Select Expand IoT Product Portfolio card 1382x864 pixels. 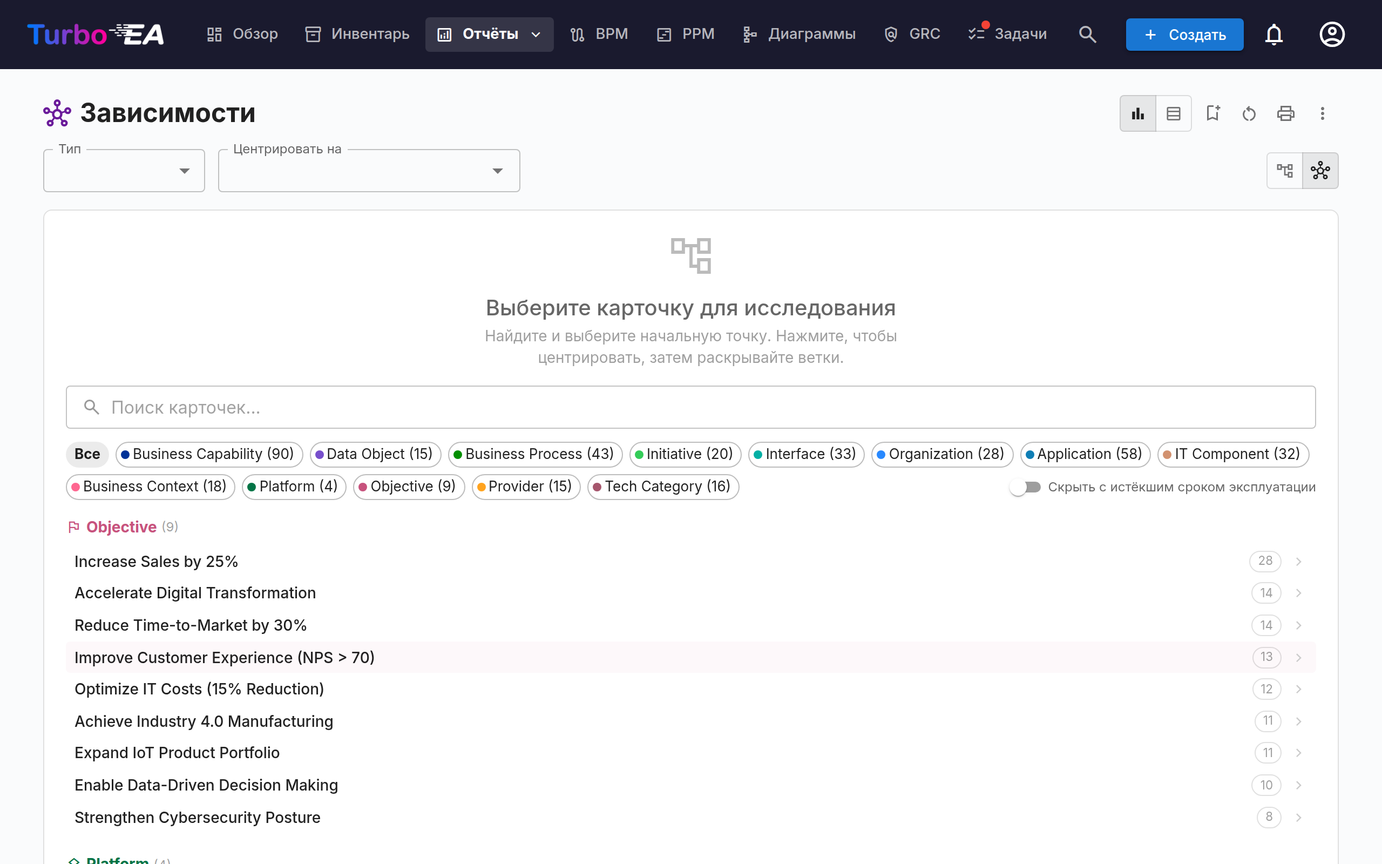coord(691,753)
